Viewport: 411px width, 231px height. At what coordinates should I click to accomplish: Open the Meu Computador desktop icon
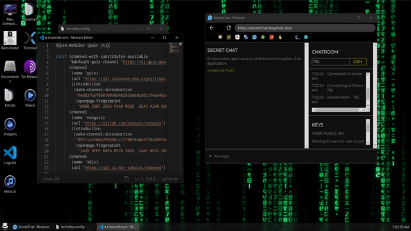click(10, 14)
